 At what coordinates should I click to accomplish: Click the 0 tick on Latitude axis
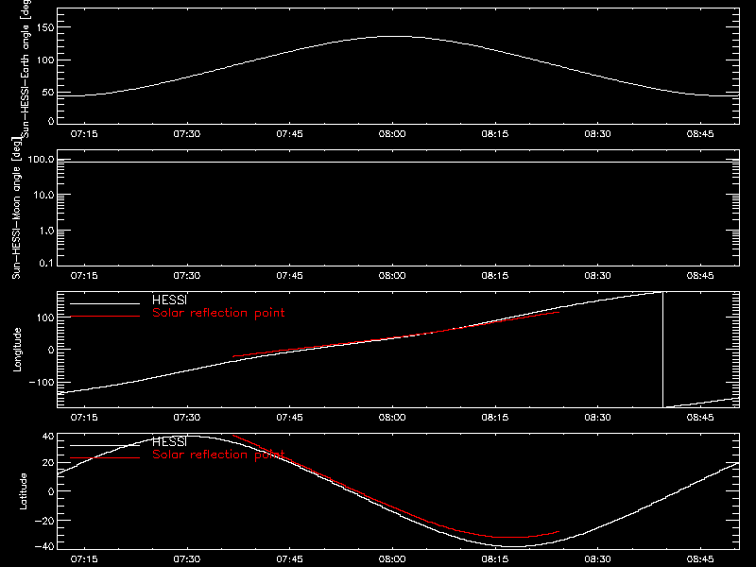click(51, 491)
